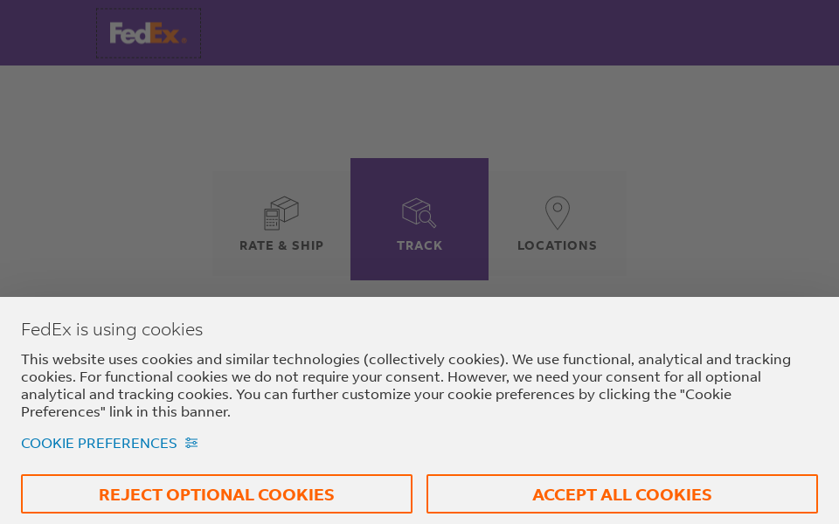Click the calculator and box icon

pos(281,212)
